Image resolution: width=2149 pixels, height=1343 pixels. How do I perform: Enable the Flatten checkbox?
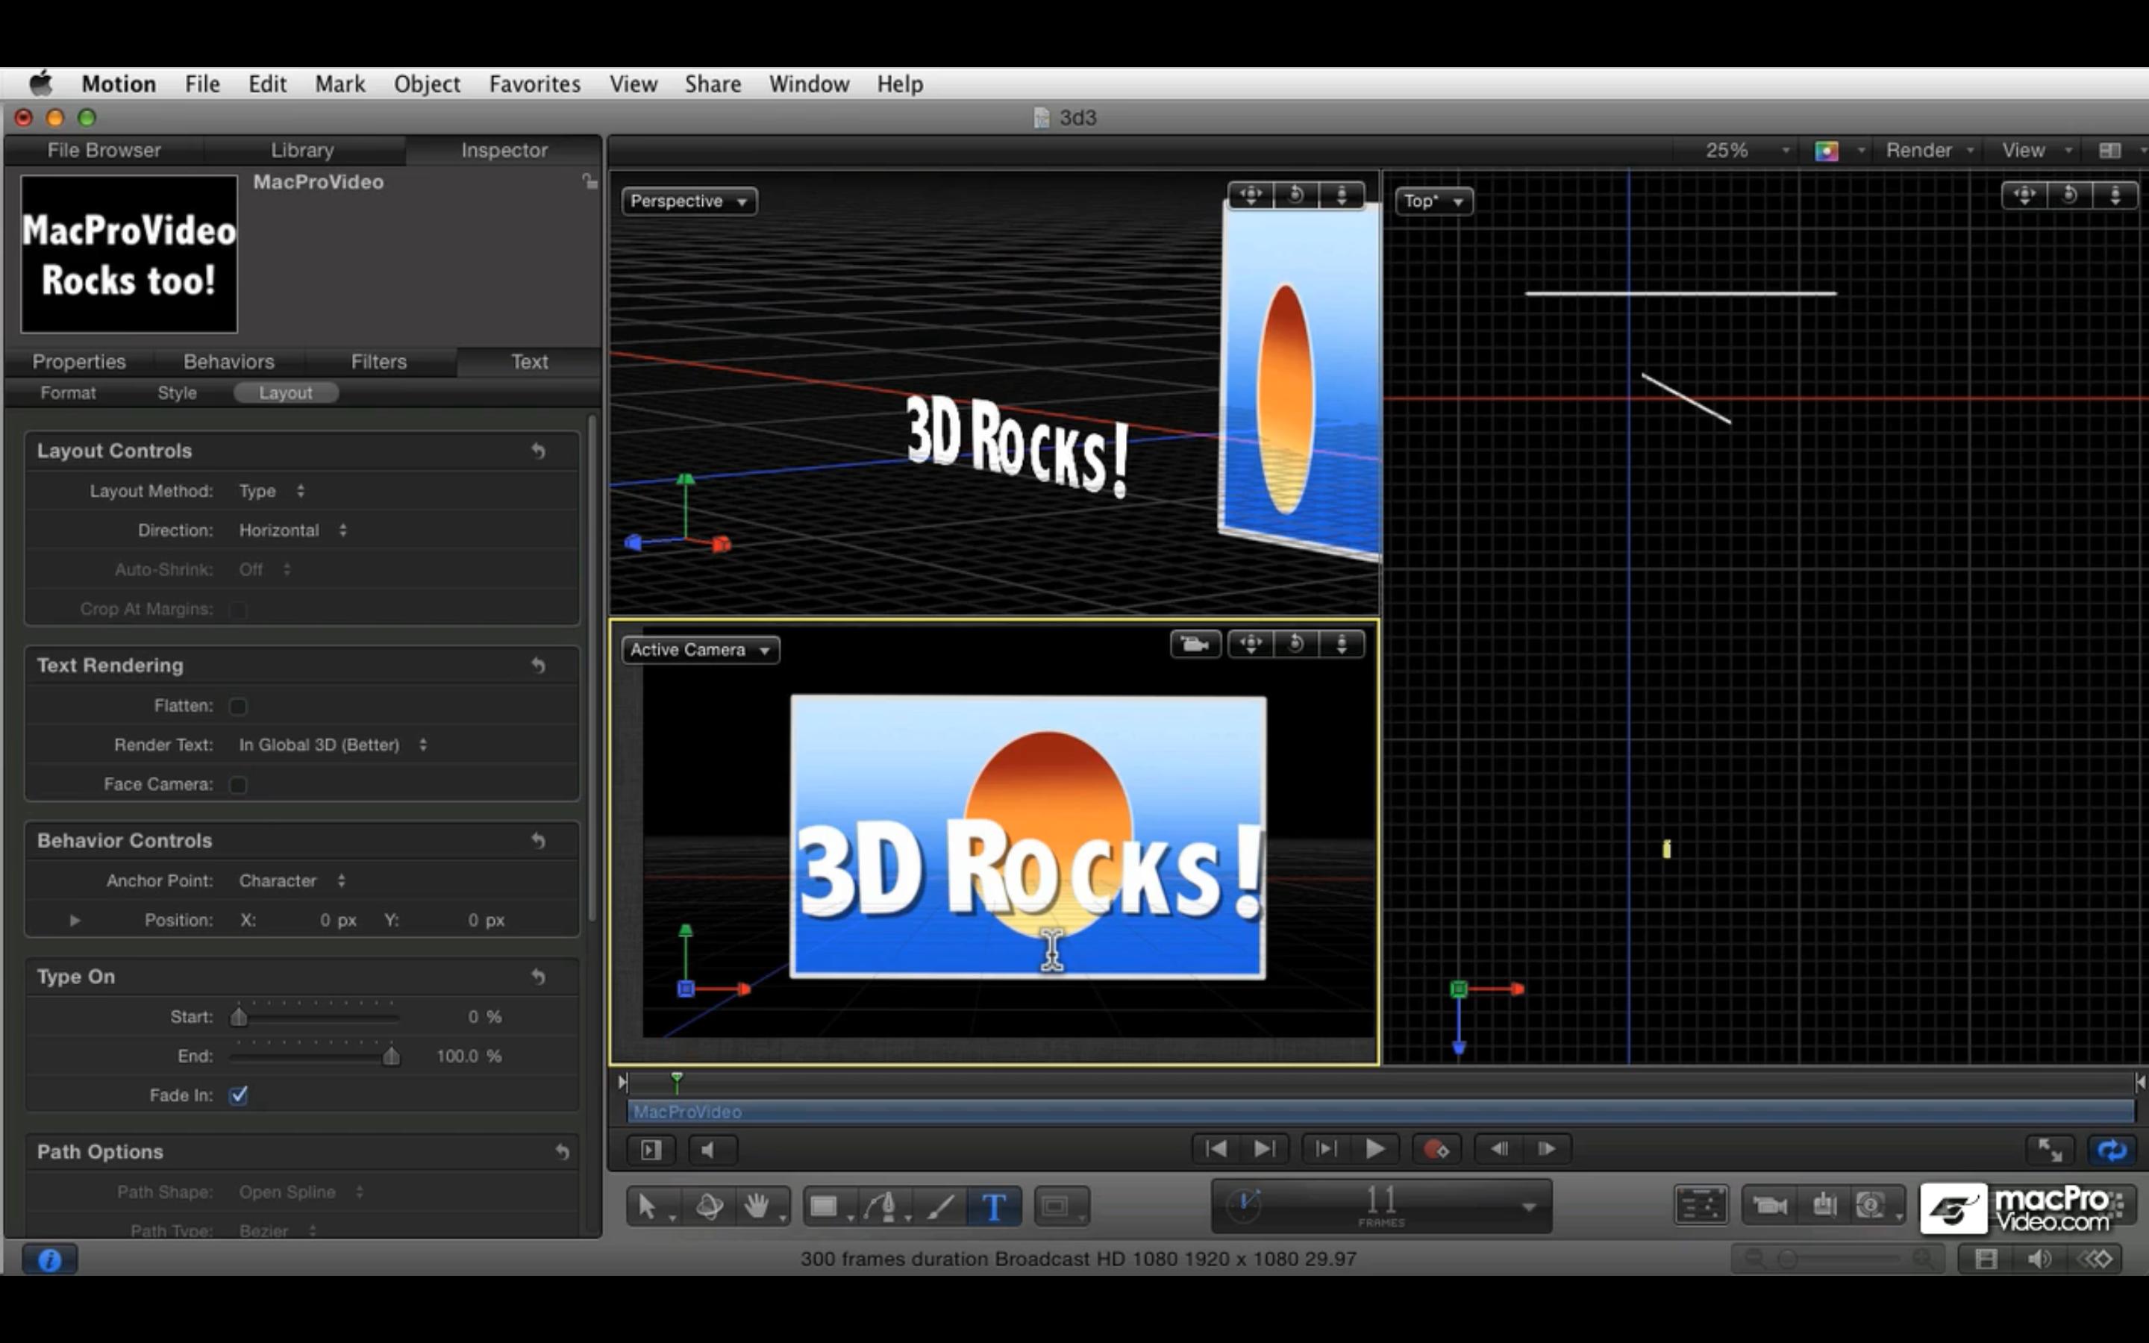tap(238, 706)
